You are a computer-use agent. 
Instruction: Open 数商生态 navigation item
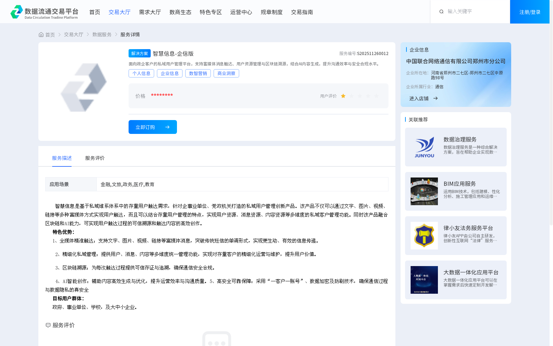click(x=180, y=12)
